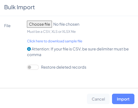
Task: Click the No file chosen text
Action: pos(66,24)
